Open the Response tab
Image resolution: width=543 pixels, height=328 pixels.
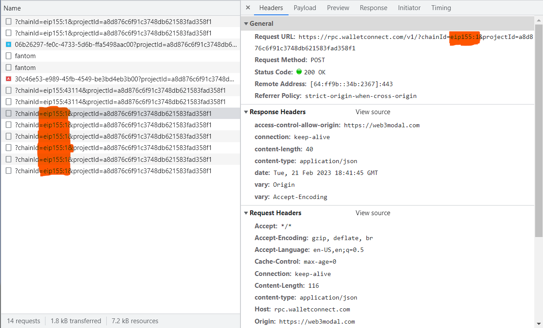click(373, 7)
